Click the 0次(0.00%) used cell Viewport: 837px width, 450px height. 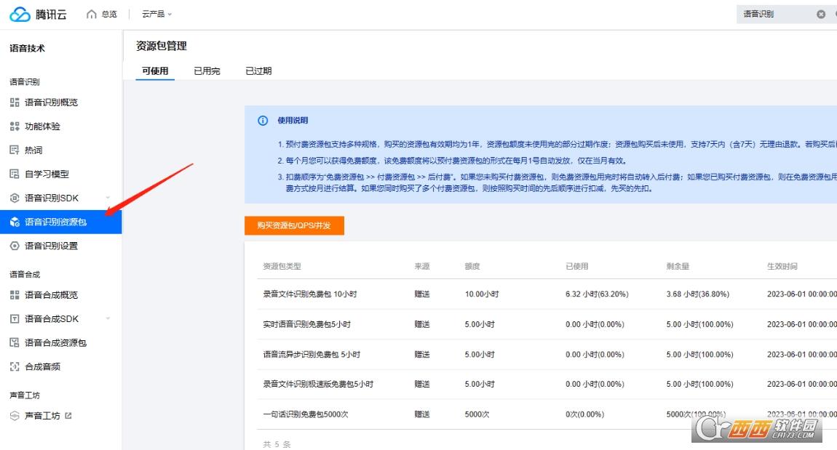[584, 414]
